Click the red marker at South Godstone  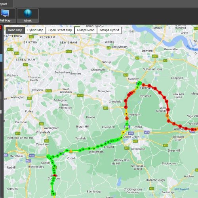[x=55, y=175]
